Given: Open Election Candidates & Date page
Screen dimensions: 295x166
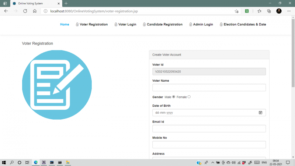Looking at the screenshot, I should click(x=243, y=24).
